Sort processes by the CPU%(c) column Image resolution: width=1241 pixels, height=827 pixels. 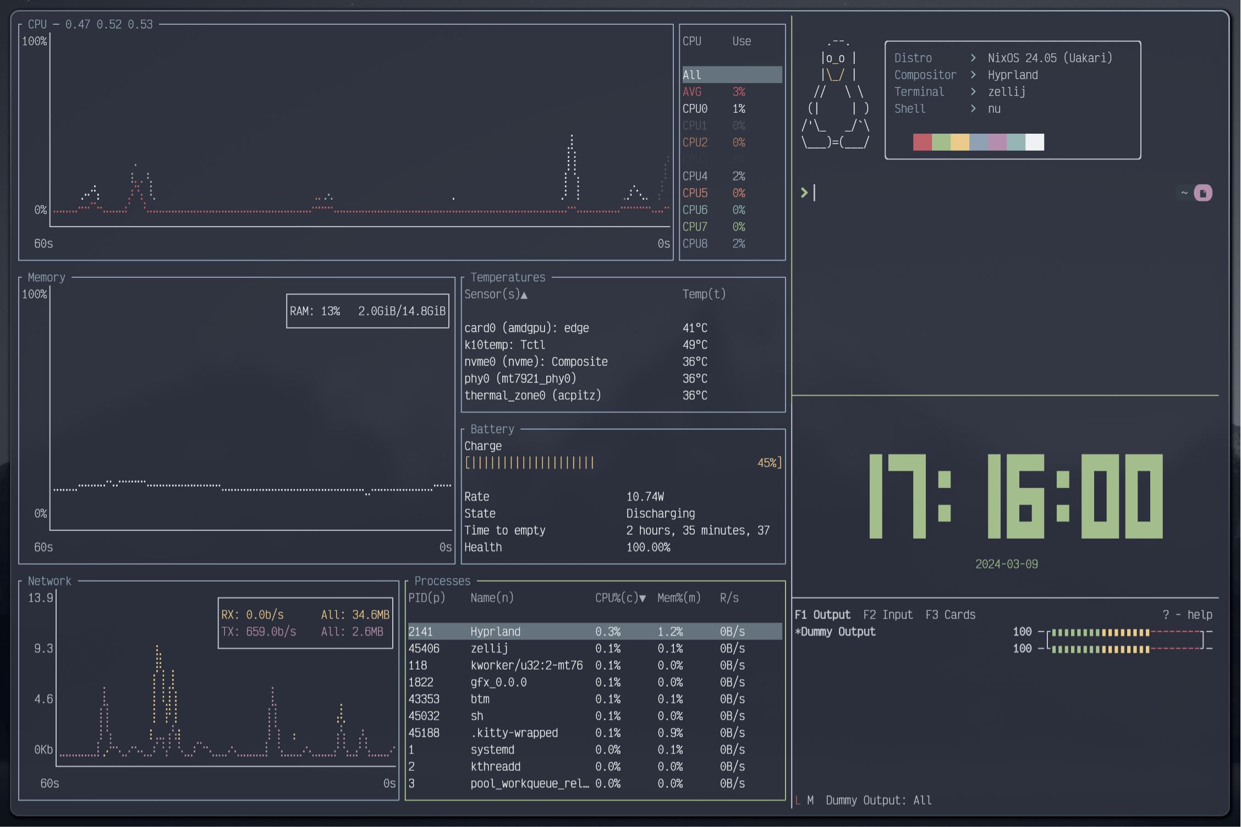coord(620,598)
